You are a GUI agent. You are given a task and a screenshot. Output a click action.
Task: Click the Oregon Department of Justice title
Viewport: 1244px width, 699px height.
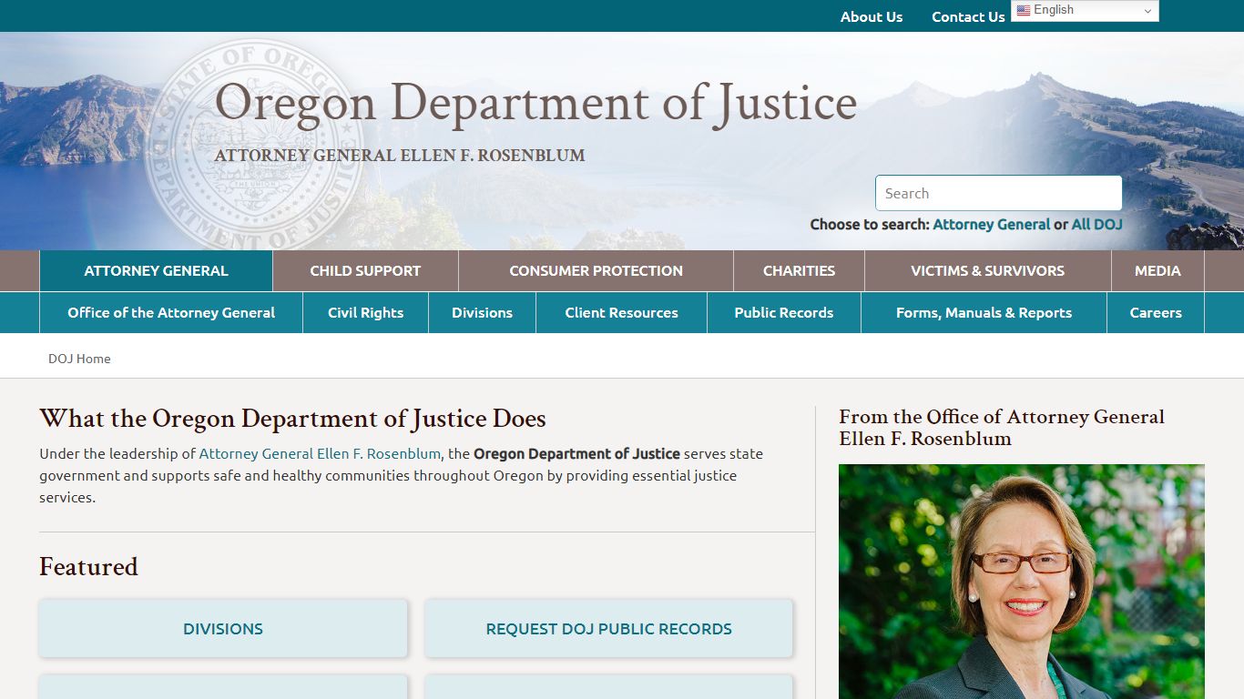click(x=535, y=103)
